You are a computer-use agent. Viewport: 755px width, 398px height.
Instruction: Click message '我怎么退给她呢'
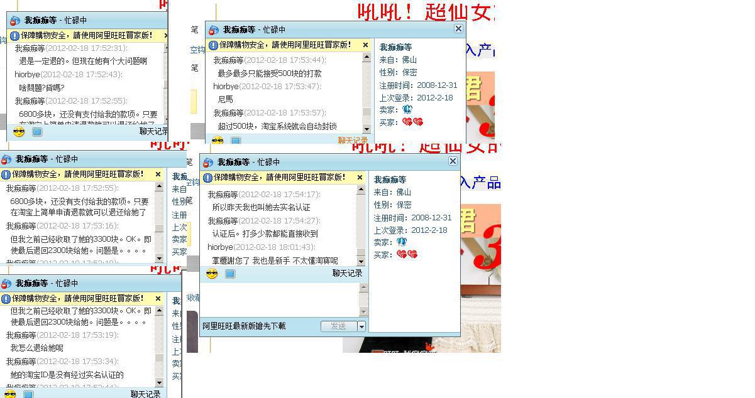pyautogui.click(x=36, y=348)
